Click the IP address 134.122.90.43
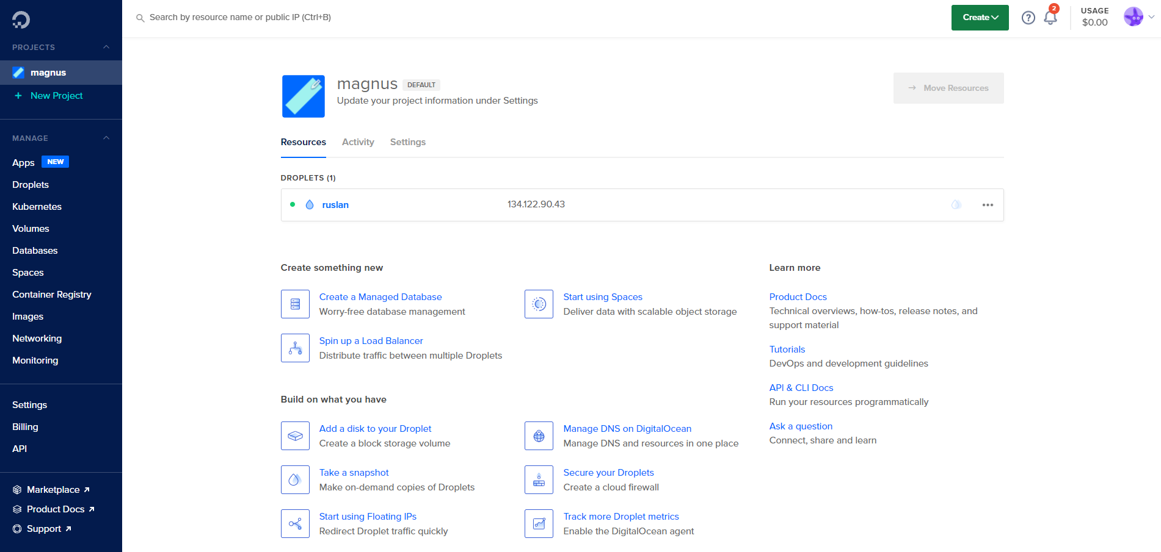This screenshot has width=1161, height=552. tap(536, 204)
